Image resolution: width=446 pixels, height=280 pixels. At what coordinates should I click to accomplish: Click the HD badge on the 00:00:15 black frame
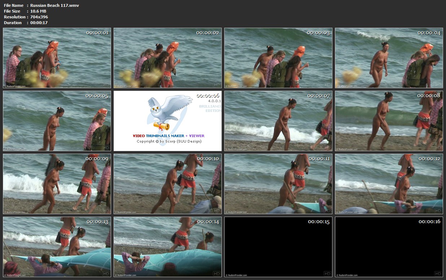(x=327, y=274)
